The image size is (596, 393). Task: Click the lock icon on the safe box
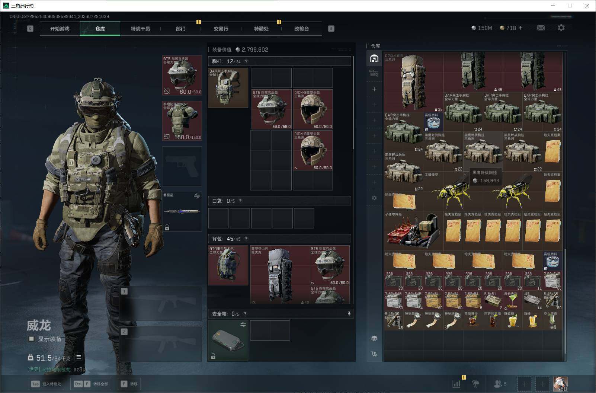pyautogui.click(x=213, y=357)
